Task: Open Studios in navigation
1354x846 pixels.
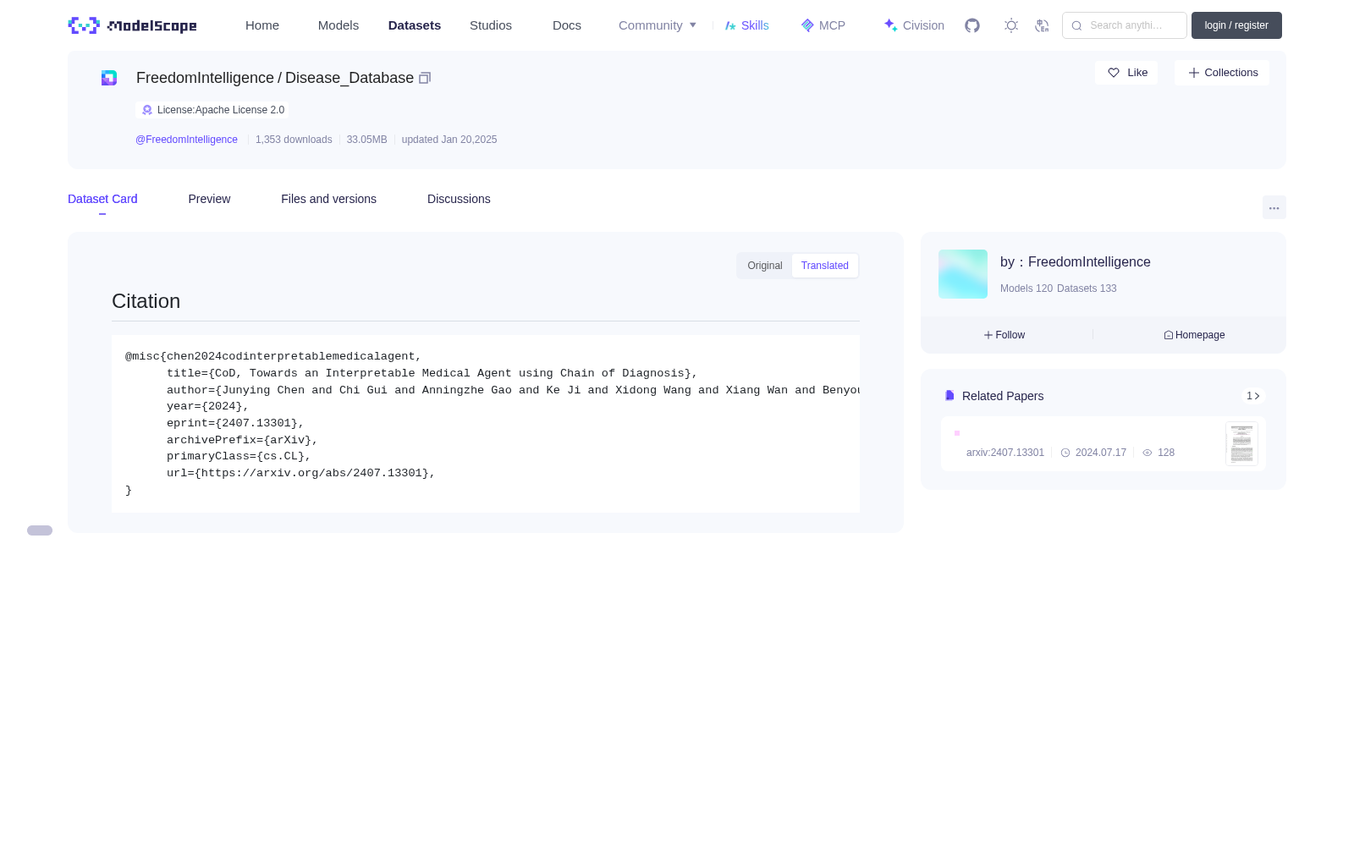Action: pos(491,25)
